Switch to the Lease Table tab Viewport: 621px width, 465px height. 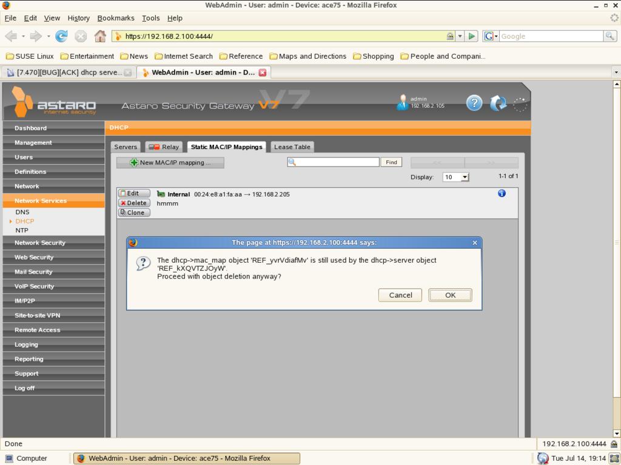292,147
